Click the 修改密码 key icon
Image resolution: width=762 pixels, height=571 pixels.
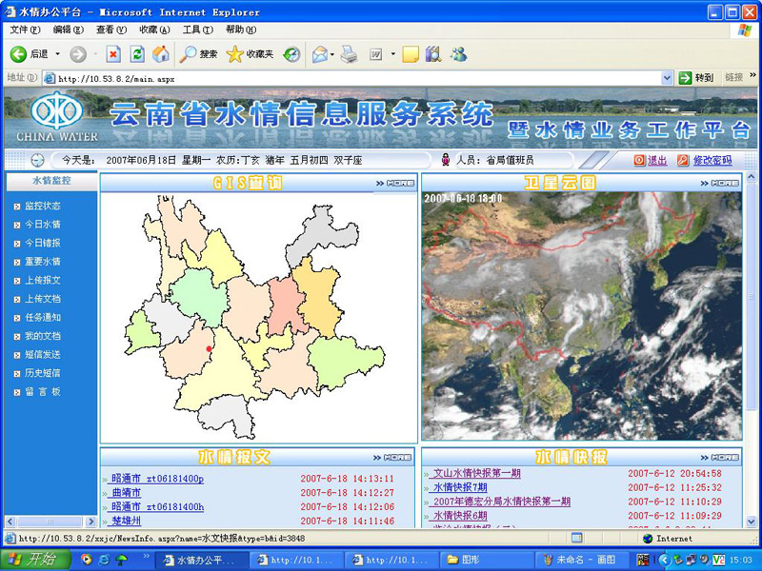tap(683, 160)
